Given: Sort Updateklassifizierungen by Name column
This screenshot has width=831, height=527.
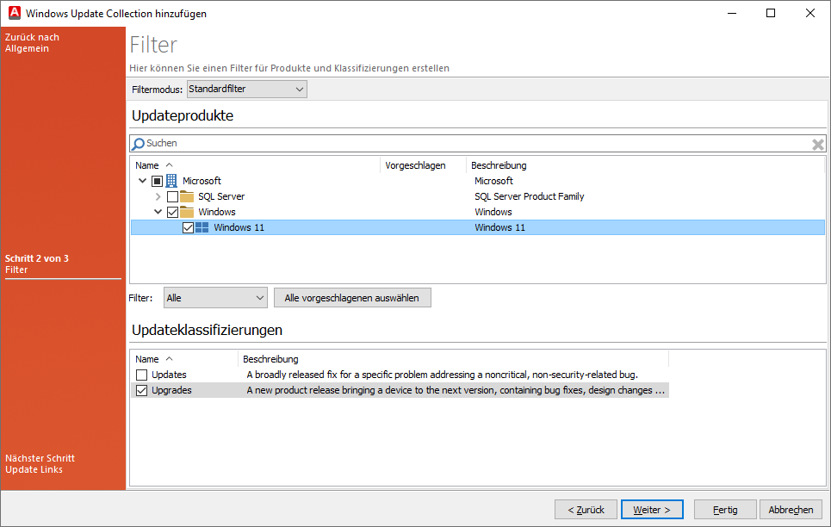Looking at the screenshot, I should pyautogui.click(x=184, y=359).
